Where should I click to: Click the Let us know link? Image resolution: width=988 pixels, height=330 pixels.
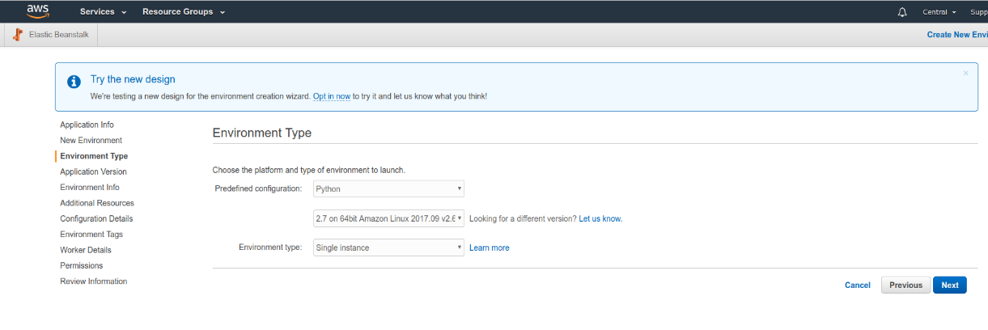[600, 218]
